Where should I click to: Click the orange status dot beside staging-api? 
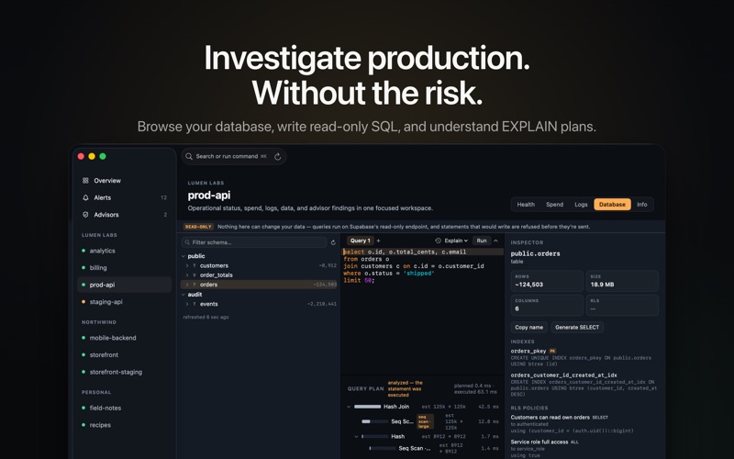click(x=83, y=302)
